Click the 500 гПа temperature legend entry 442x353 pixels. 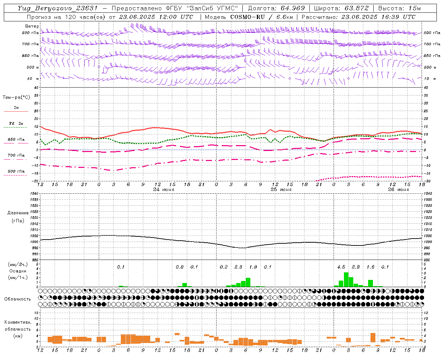[x=16, y=171]
